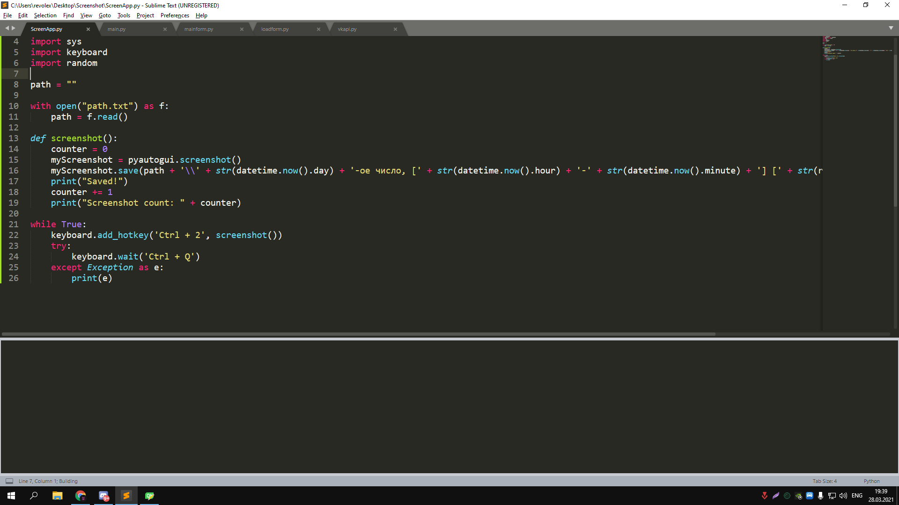This screenshot has width=899, height=505.
Task: Launch Google Chrome from the taskbar
Action: pyautogui.click(x=81, y=496)
